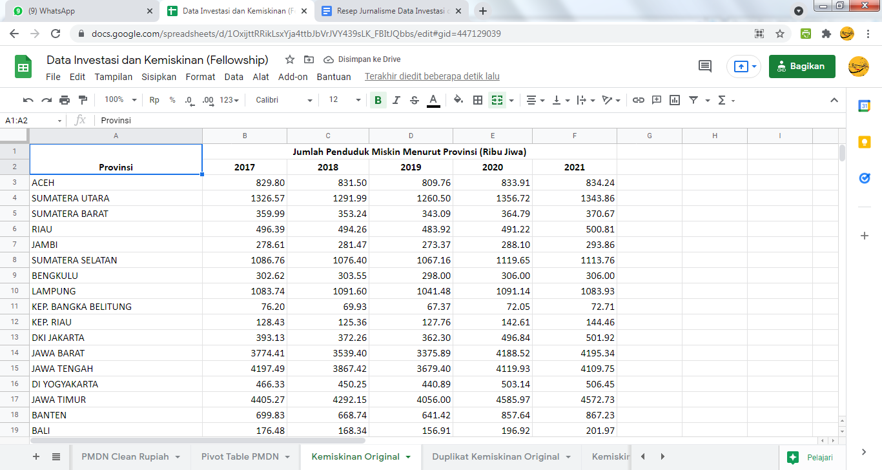
Task: Open the fill color picker
Action: 458,100
